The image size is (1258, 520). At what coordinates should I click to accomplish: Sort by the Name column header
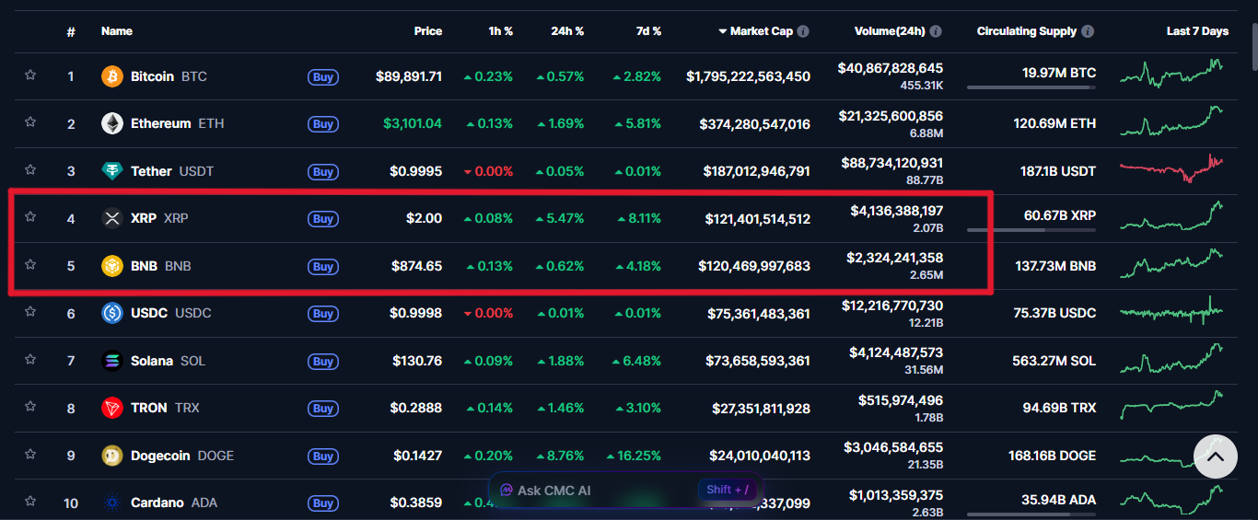pyautogui.click(x=117, y=31)
